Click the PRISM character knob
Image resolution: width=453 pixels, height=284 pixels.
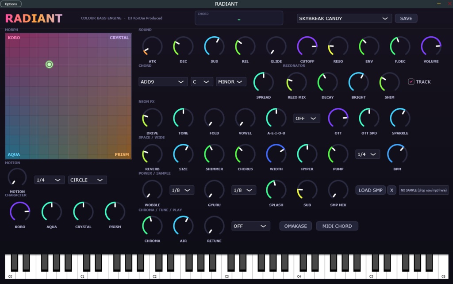point(115,212)
